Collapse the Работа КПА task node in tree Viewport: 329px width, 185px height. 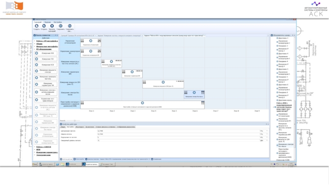[x=273, y=107]
